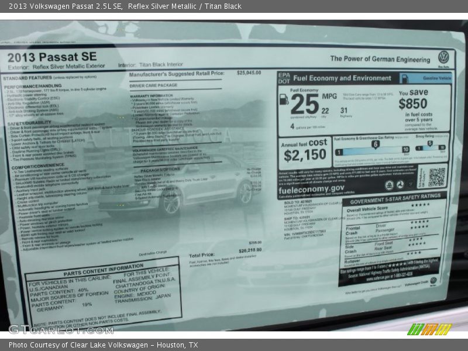Click the fuel pump icon beside 25 MPG
The width and height of the screenshot is (468, 351).
click(x=284, y=99)
